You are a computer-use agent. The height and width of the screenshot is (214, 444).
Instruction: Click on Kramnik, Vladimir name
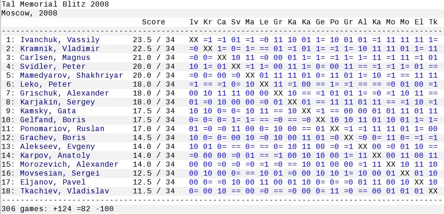coord(60,49)
